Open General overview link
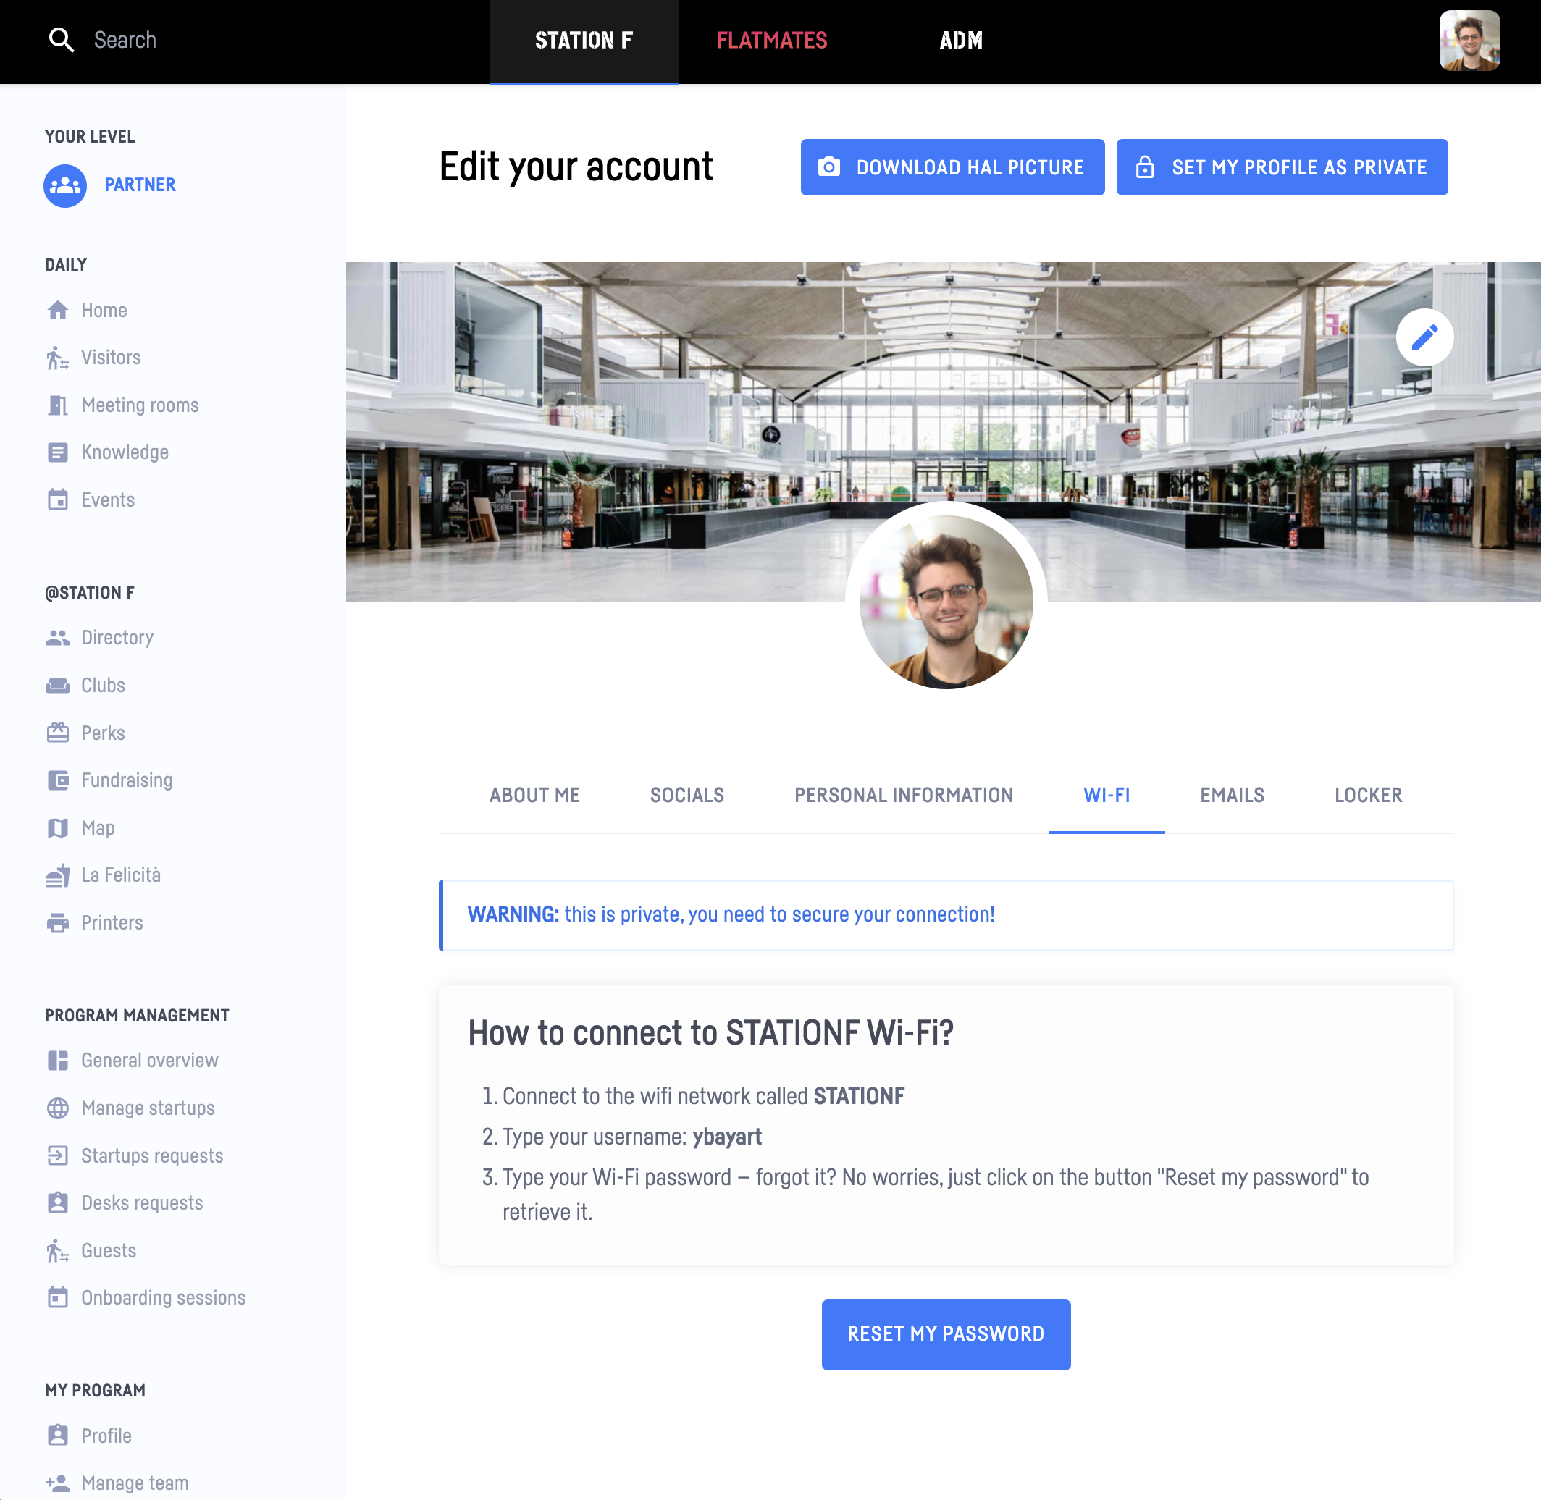 [x=150, y=1061]
